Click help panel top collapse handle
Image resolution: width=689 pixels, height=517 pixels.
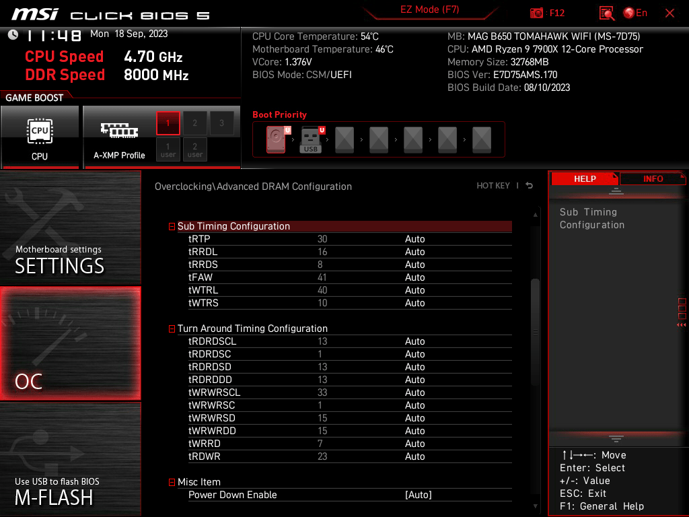[x=616, y=191]
